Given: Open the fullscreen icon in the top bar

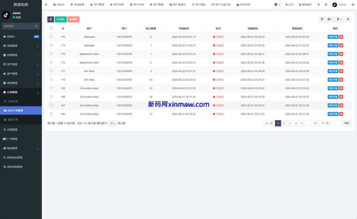Looking at the screenshot, I should pos(326,5).
